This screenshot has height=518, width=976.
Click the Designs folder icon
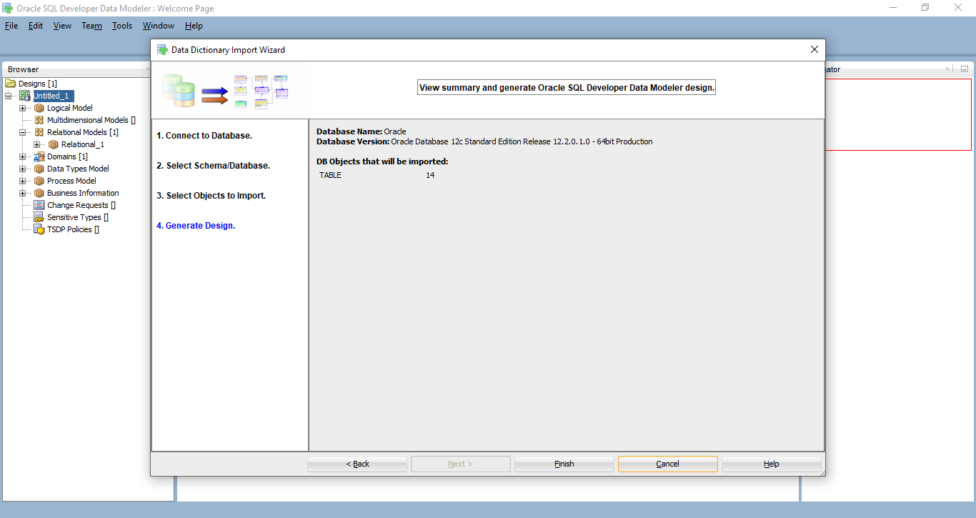[x=11, y=84]
